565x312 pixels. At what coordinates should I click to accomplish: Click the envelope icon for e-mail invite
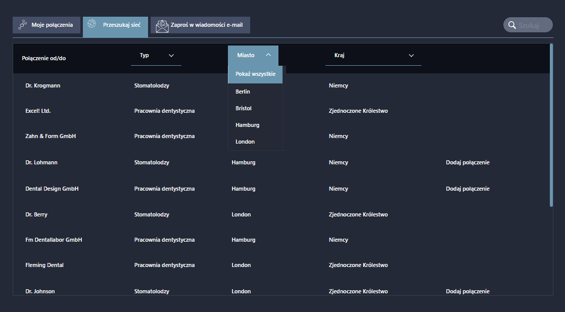pyautogui.click(x=162, y=25)
